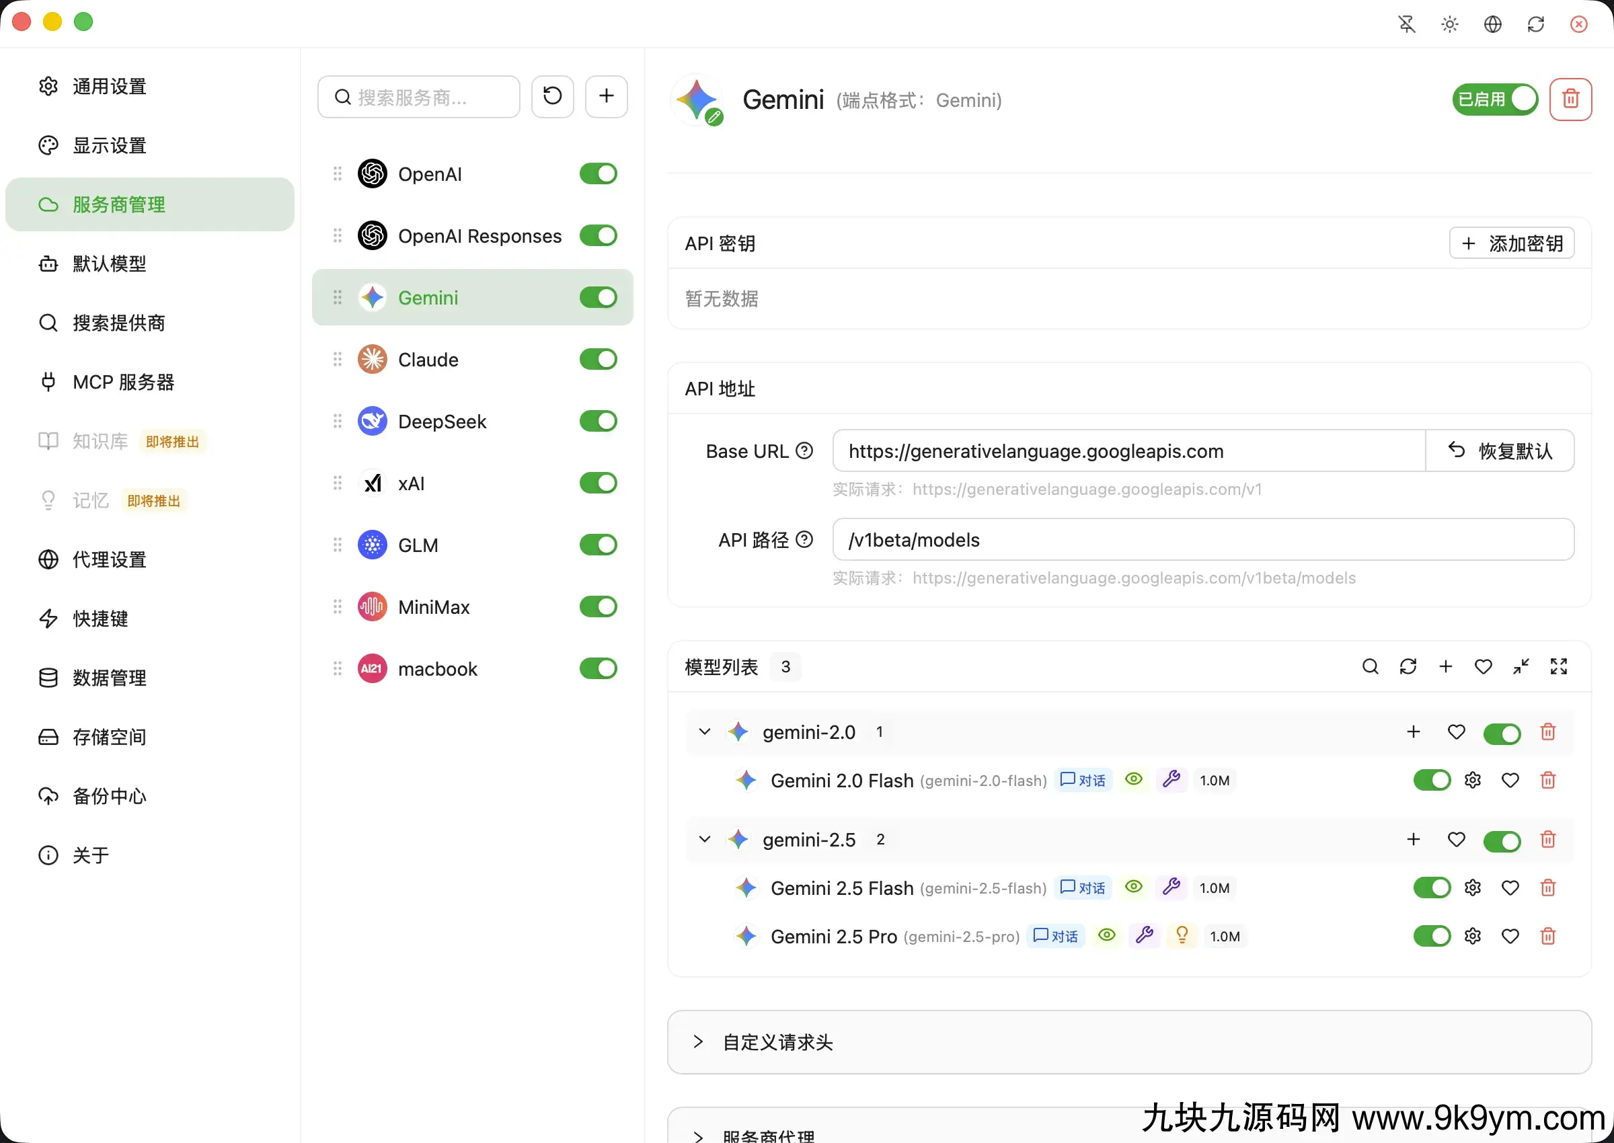Click the collapse-all icon in model list header
Viewport: 1614px width, 1143px height.
click(1521, 666)
